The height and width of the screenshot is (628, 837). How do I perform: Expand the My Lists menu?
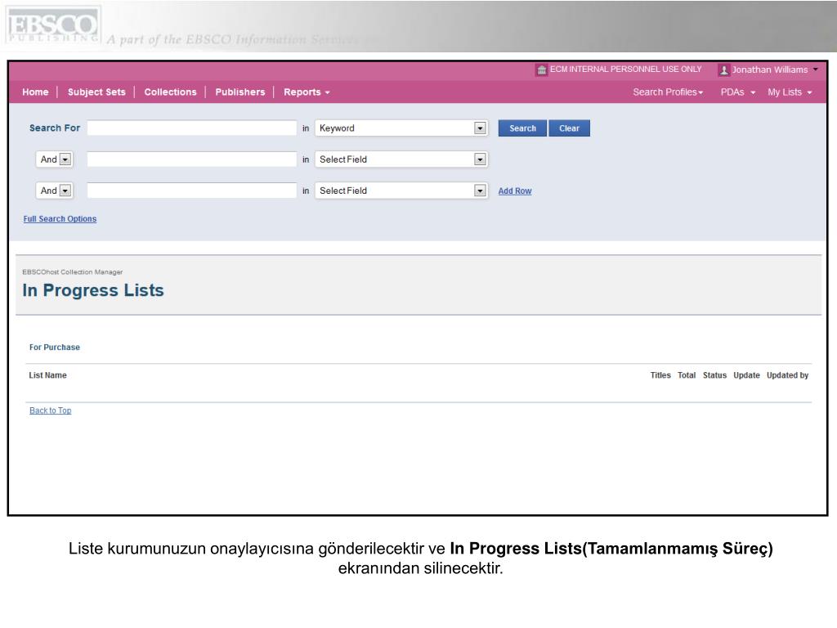tap(790, 92)
